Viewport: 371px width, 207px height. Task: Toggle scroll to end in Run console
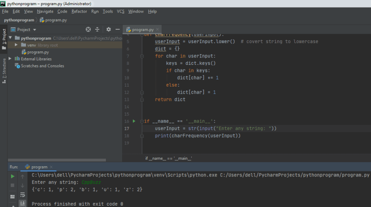pyautogui.click(x=22, y=203)
